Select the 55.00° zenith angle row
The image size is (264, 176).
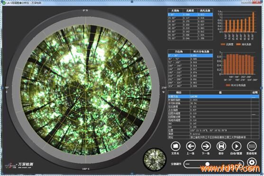[190, 32]
